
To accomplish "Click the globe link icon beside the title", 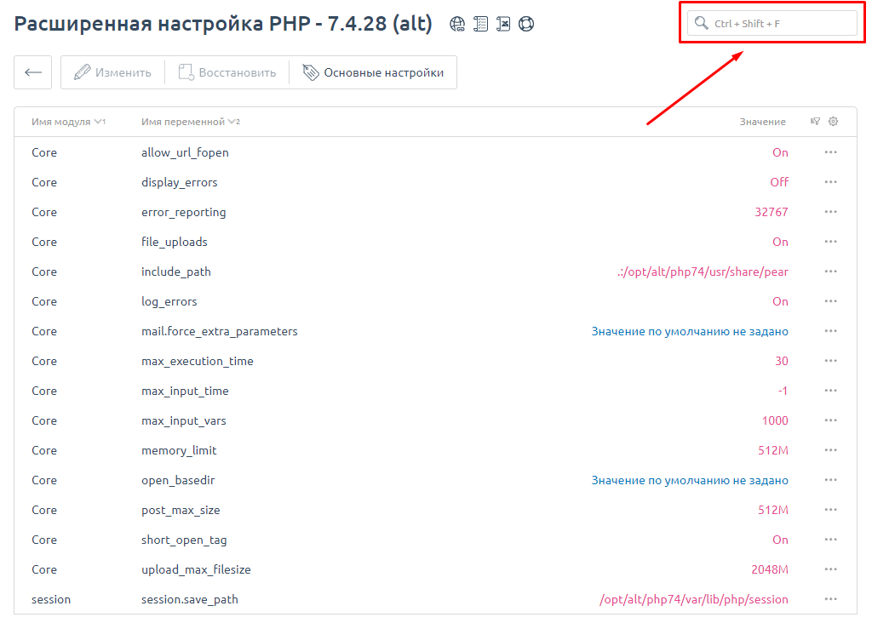I will click(x=458, y=25).
